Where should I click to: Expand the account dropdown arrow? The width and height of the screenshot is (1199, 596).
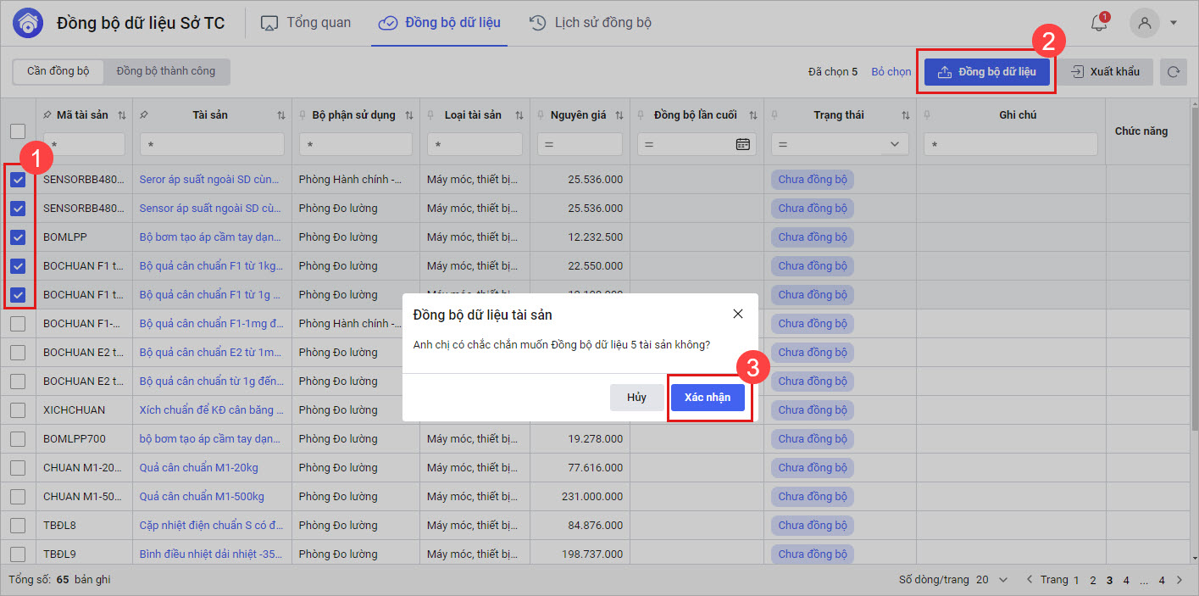tap(1174, 23)
